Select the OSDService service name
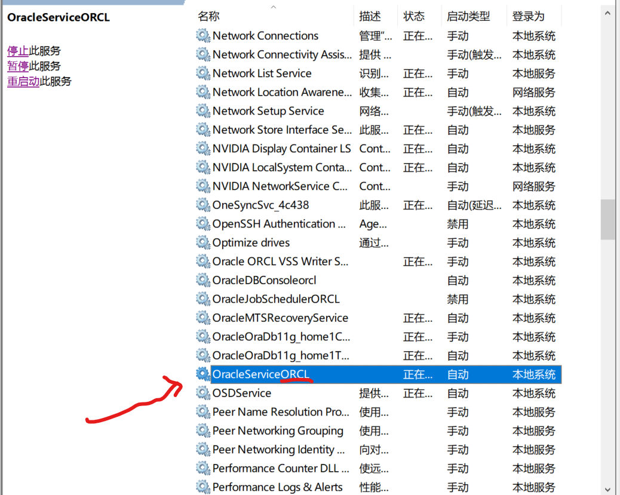 tap(241, 393)
